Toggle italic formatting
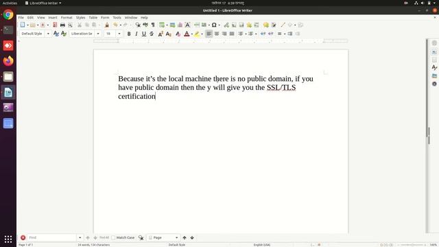This screenshot has width=439, height=247. tap(137, 34)
